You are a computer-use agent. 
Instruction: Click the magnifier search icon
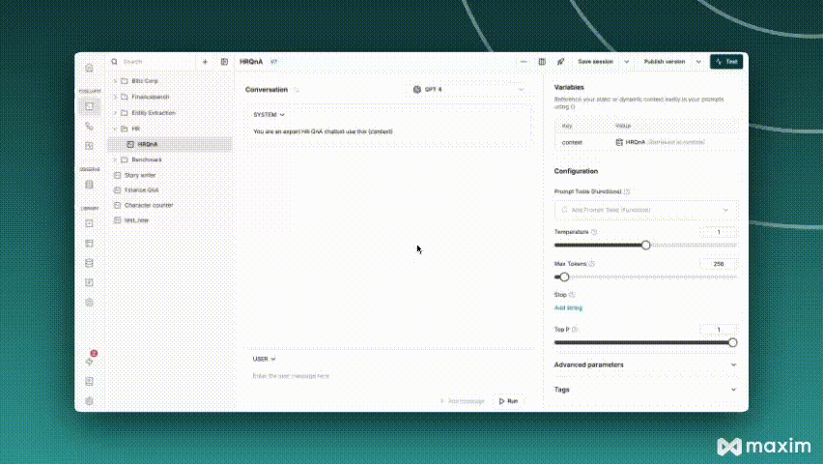pyautogui.click(x=114, y=62)
